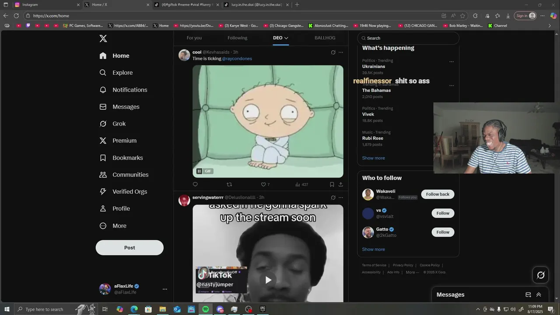Image resolution: width=560 pixels, height=315 pixels.
Task: Show more bookmarks chevron on favorites bar
Action: pyautogui.click(x=550, y=26)
